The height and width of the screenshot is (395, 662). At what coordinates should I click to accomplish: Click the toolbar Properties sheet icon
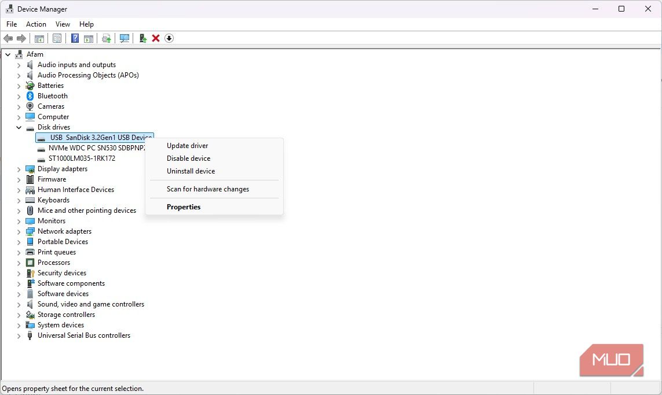point(57,38)
